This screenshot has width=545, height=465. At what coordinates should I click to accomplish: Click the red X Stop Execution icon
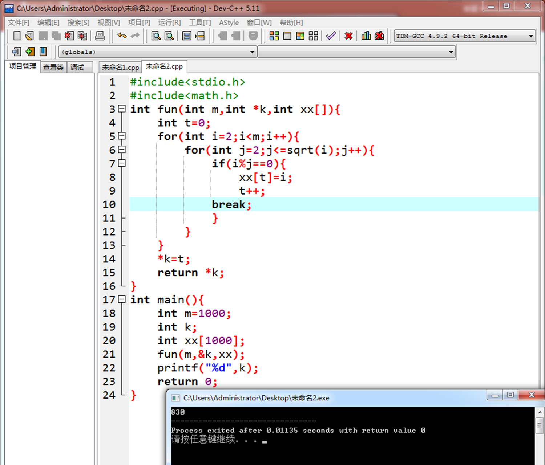348,36
